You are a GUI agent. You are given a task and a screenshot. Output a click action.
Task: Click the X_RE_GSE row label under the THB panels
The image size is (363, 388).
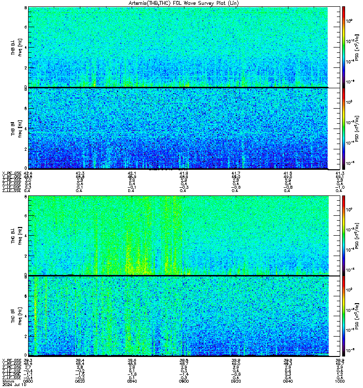coord(12,173)
